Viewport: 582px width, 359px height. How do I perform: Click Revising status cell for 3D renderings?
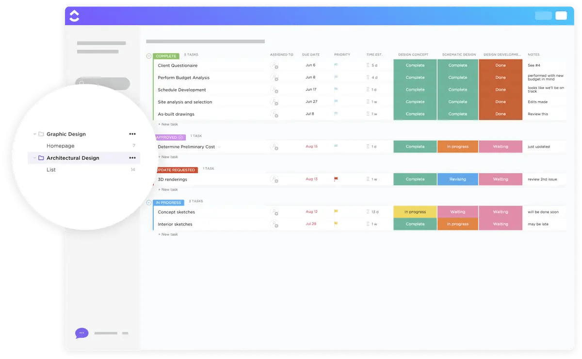[457, 179]
